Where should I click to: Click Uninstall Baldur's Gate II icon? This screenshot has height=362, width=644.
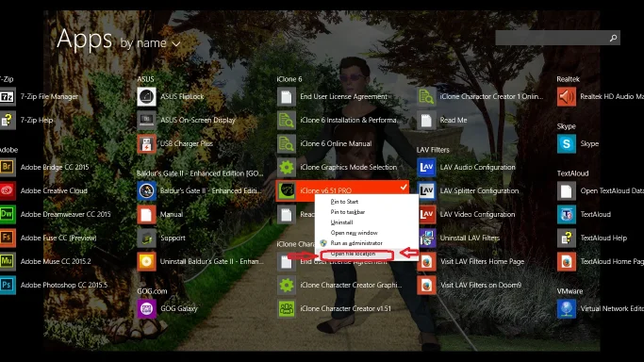[x=146, y=261]
